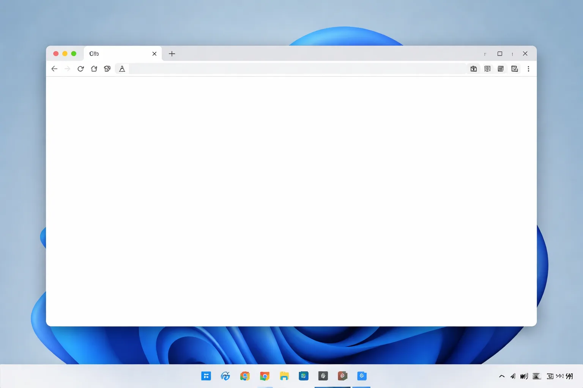Image resolution: width=583 pixels, height=388 pixels.
Task: Open the home page via house icon
Action: click(x=94, y=69)
